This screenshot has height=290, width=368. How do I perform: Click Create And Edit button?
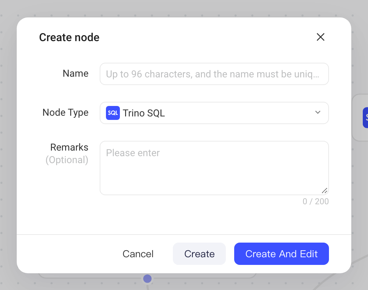(x=281, y=254)
